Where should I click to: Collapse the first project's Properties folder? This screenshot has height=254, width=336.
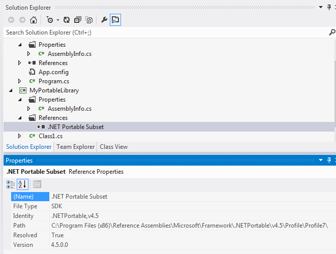point(20,45)
